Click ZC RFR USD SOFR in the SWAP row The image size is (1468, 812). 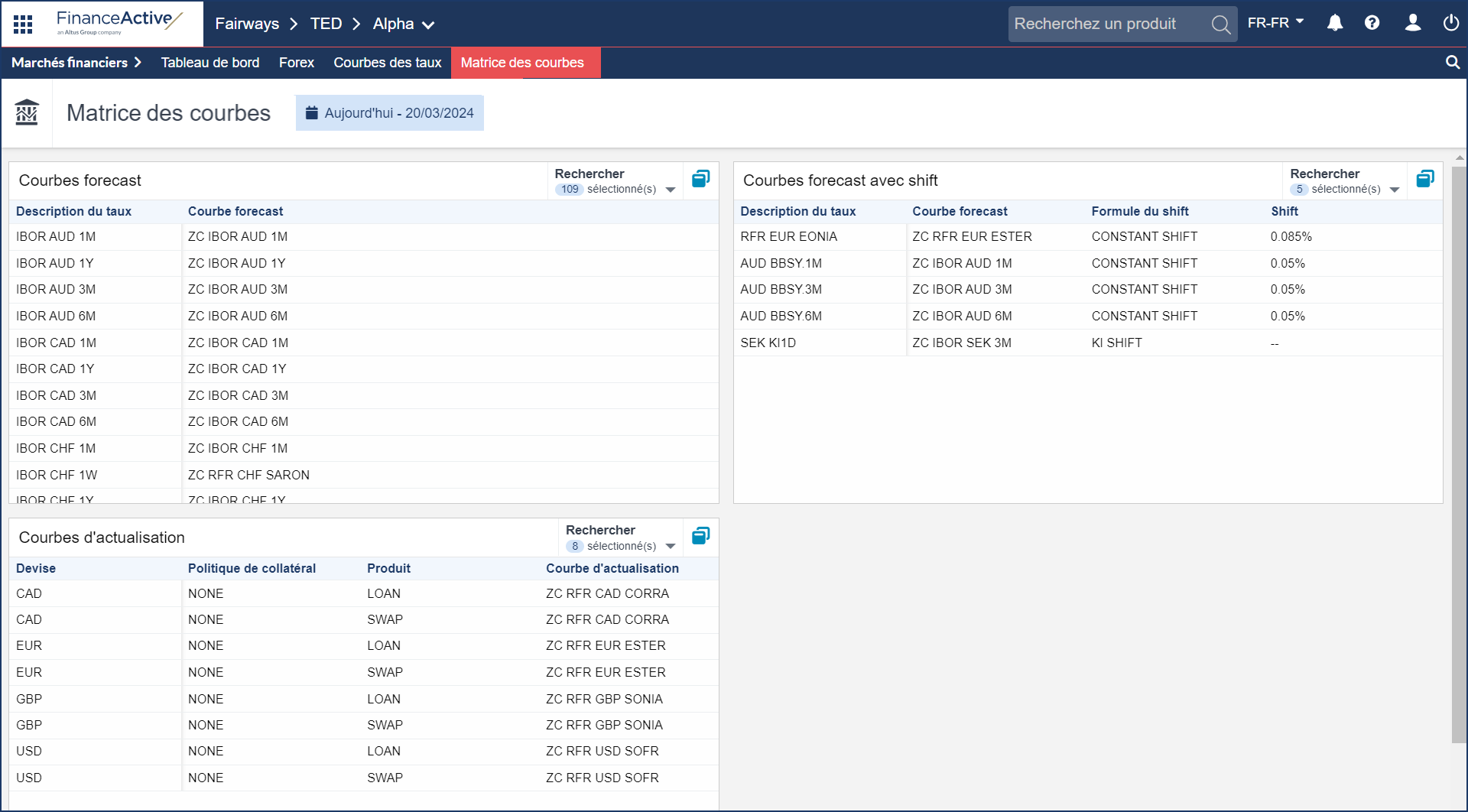pyautogui.click(x=602, y=778)
